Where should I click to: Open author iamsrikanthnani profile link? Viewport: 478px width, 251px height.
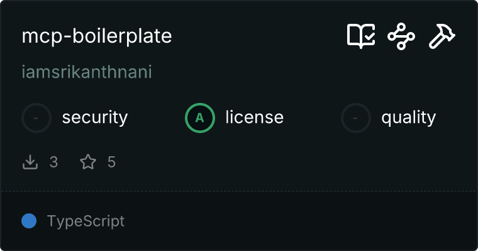tap(87, 72)
